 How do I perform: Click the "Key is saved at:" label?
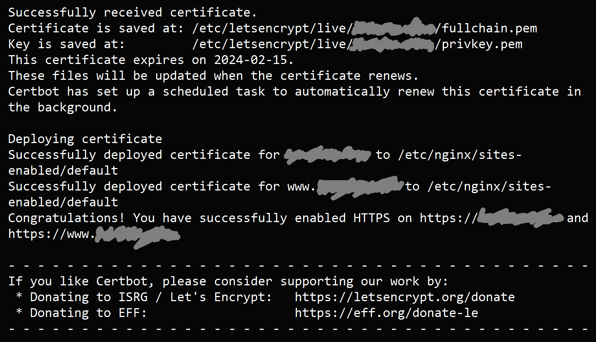67,44
